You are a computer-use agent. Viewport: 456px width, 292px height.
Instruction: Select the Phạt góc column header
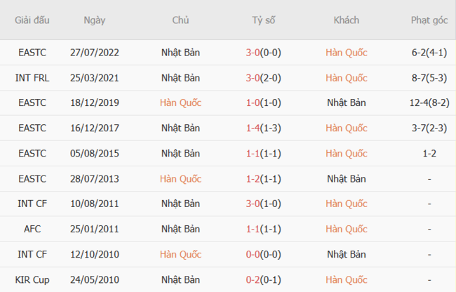[429, 20]
